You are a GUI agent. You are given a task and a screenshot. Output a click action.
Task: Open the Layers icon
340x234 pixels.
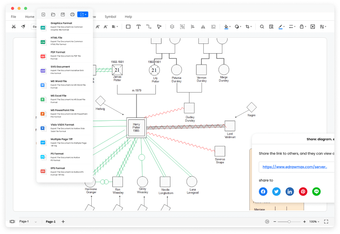(172, 27)
